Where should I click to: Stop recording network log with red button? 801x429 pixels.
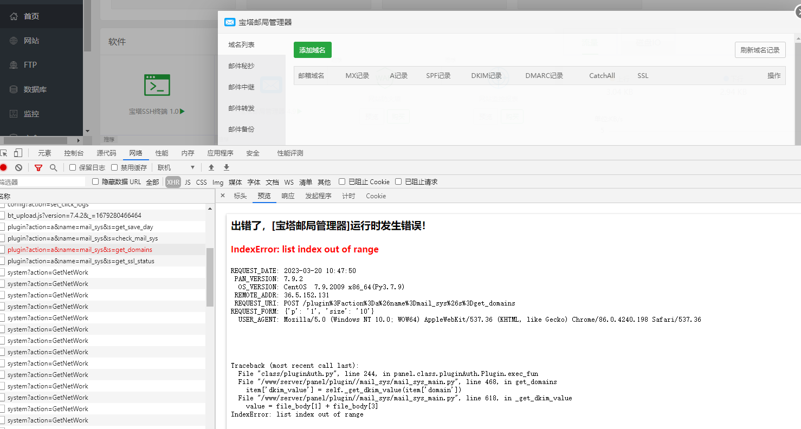pyautogui.click(x=3, y=168)
